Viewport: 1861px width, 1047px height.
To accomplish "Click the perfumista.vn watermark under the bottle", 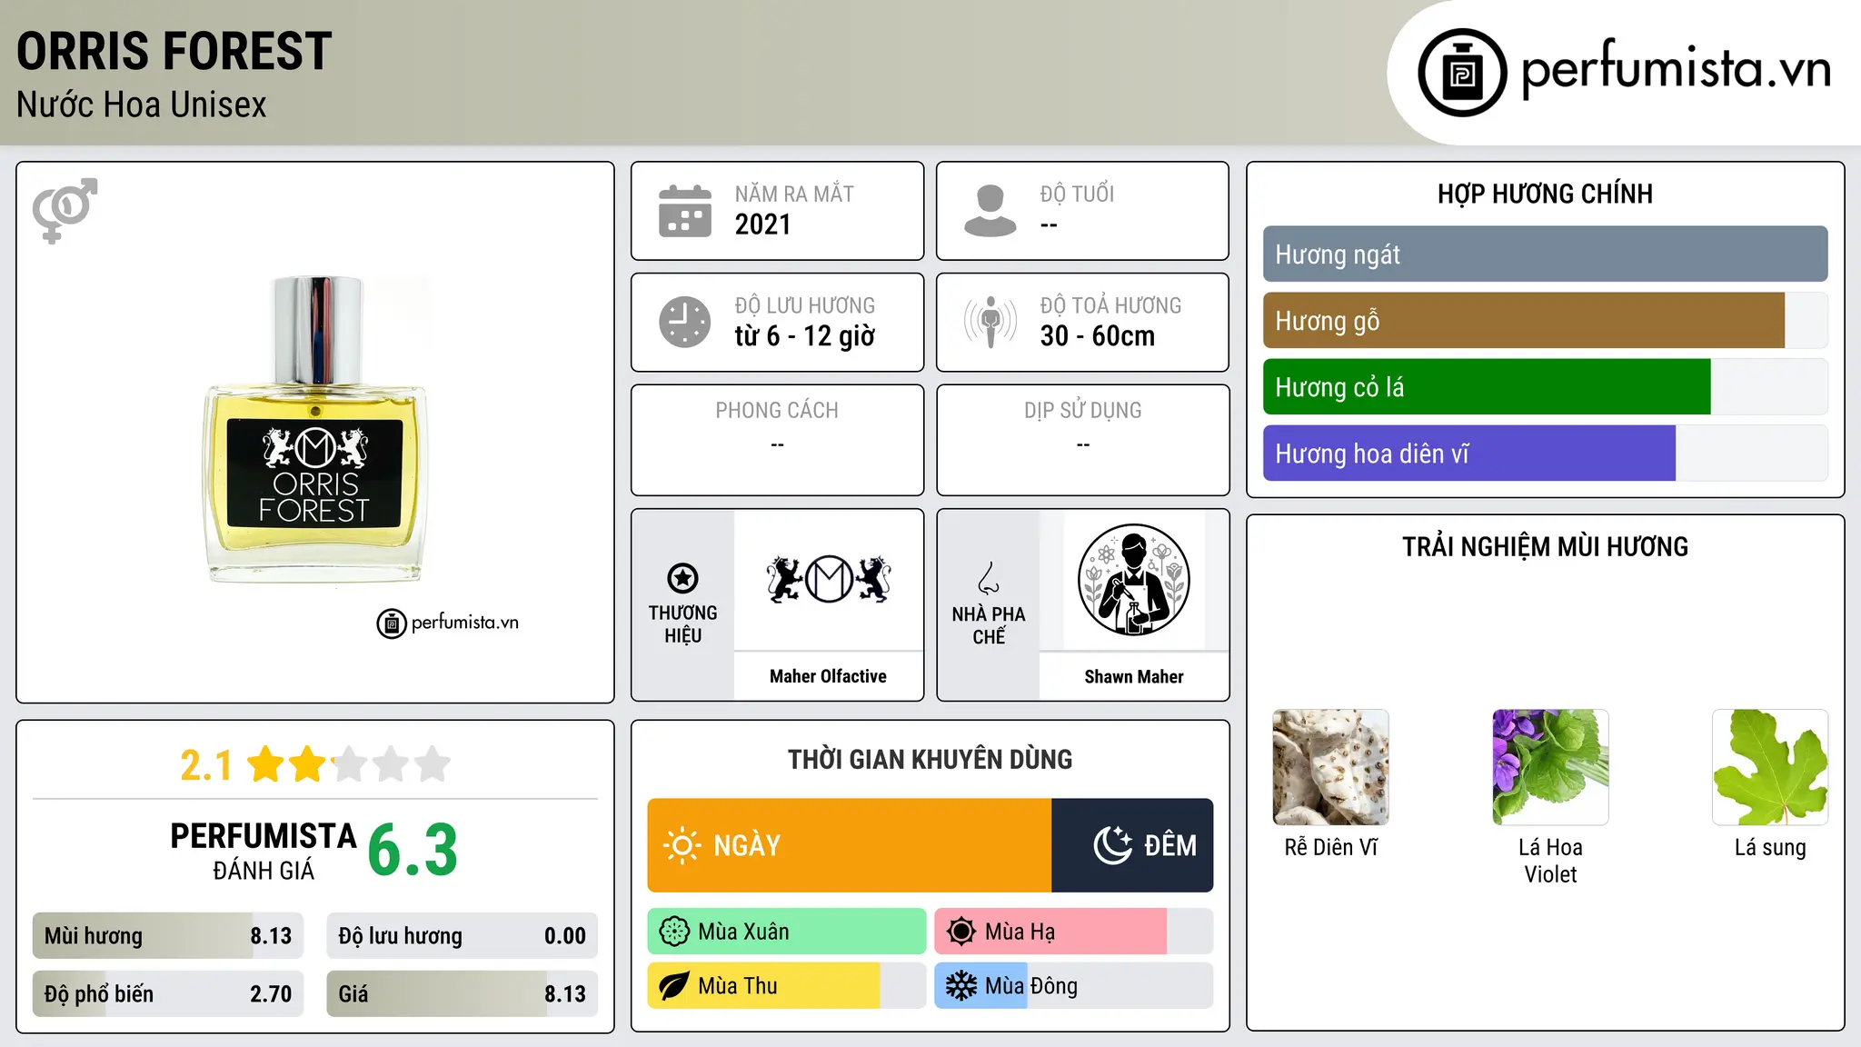I will (448, 623).
